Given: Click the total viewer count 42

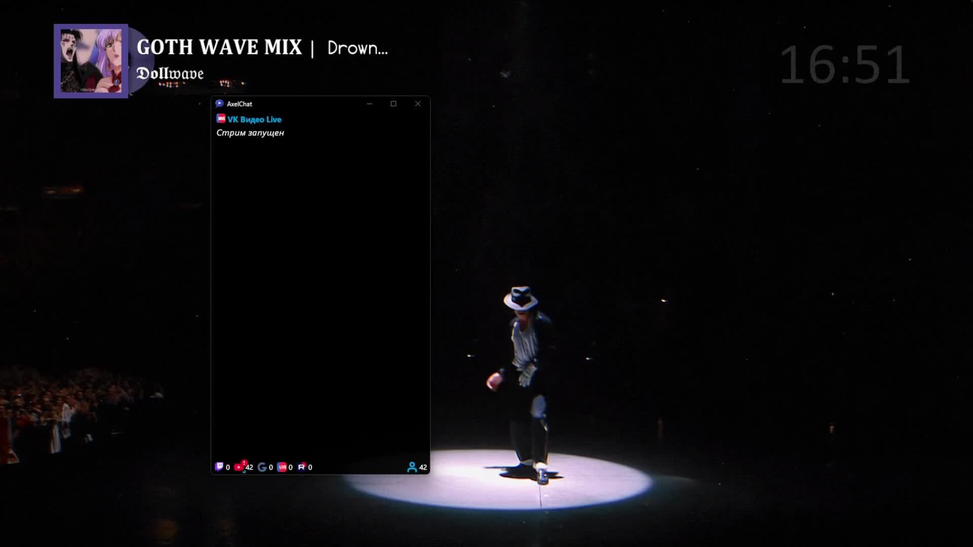Looking at the screenshot, I should click(x=423, y=467).
